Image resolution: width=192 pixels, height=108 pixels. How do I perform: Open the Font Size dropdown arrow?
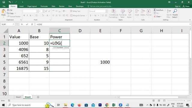pos(43,11)
